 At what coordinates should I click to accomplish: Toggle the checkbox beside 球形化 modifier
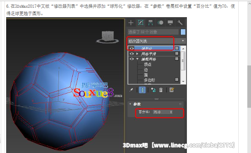[177, 48]
